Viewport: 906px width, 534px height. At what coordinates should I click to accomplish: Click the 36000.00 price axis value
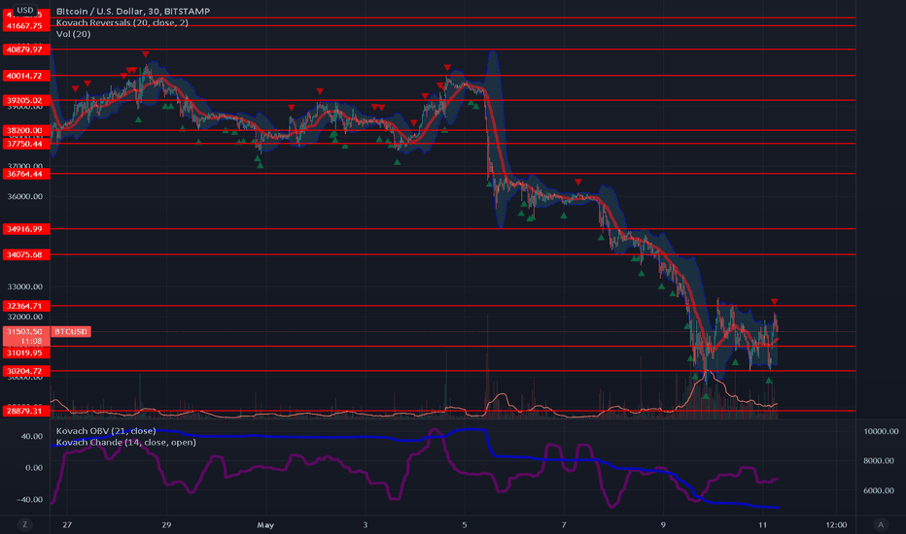pyautogui.click(x=25, y=196)
